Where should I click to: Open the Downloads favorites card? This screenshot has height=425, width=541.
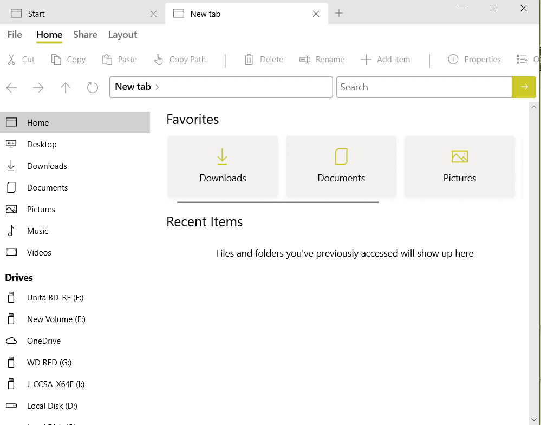pos(223,166)
